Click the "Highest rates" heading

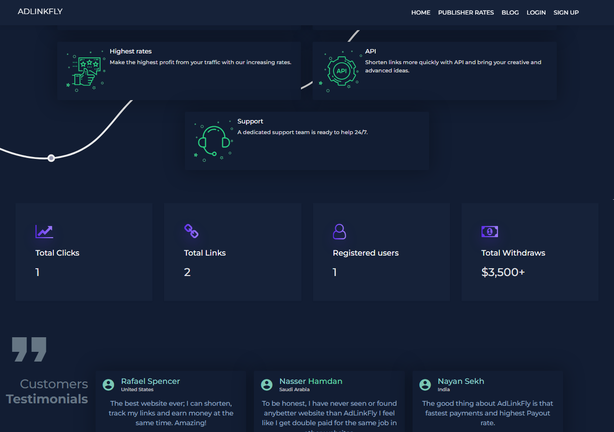click(x=131, y=52)
